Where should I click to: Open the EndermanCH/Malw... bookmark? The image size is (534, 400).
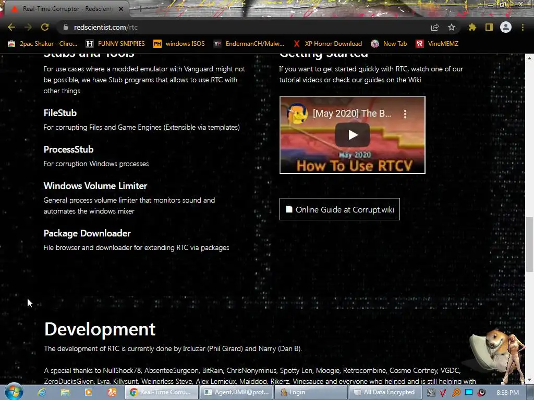tap(249, 44)
